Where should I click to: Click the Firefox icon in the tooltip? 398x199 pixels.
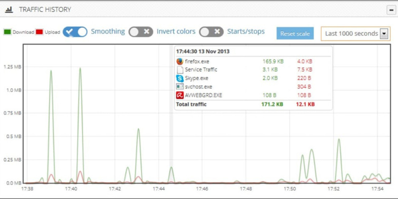click(180, 61)
